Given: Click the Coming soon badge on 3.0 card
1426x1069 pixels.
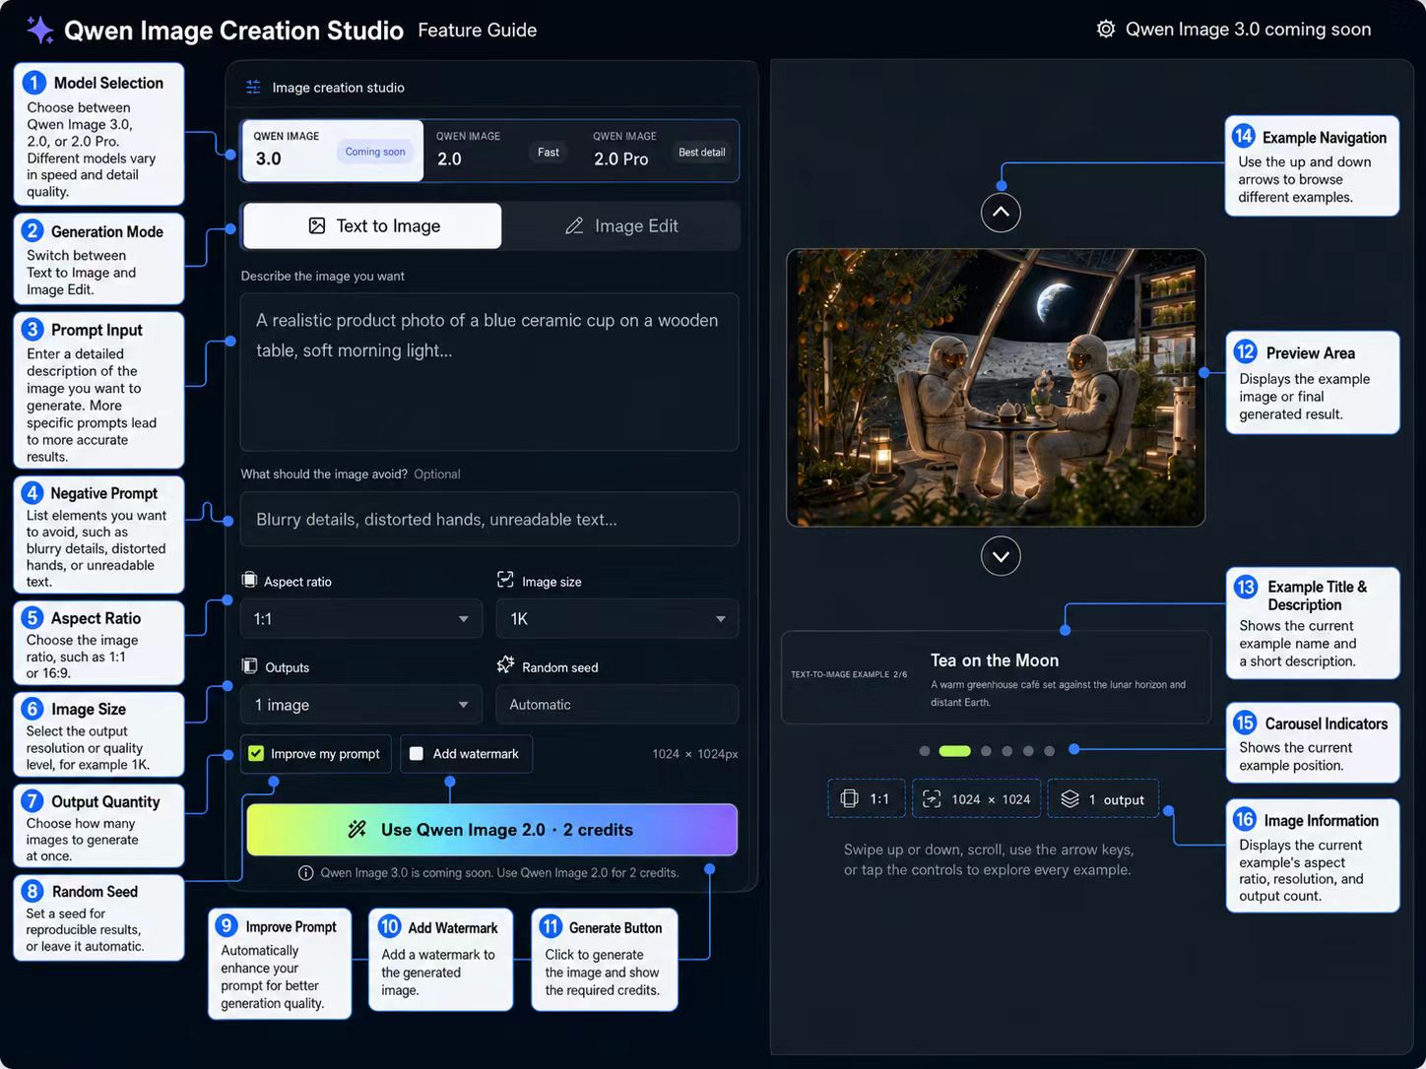Looking at the screenshot, I should (x=374, y=152).
